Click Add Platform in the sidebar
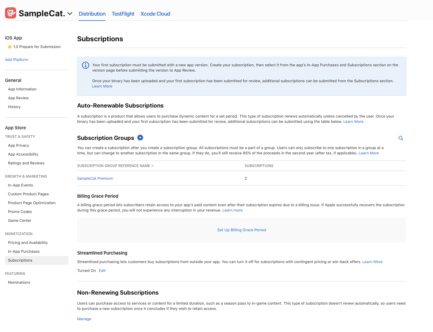Image resolution: width=433 pixels, height=332 pixels. click(16, 60)
